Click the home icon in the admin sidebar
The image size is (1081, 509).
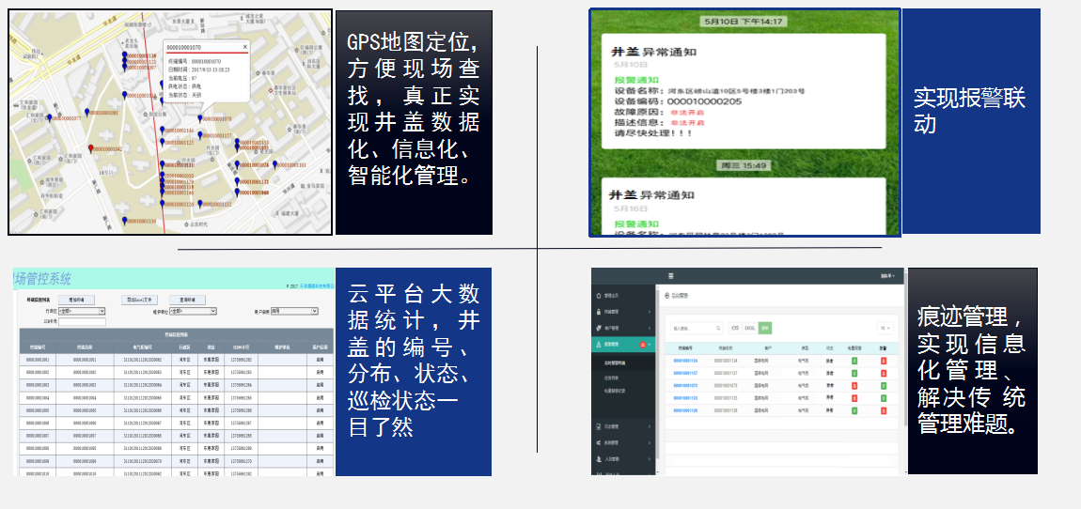pyautogui.click(x=599, y=296)
